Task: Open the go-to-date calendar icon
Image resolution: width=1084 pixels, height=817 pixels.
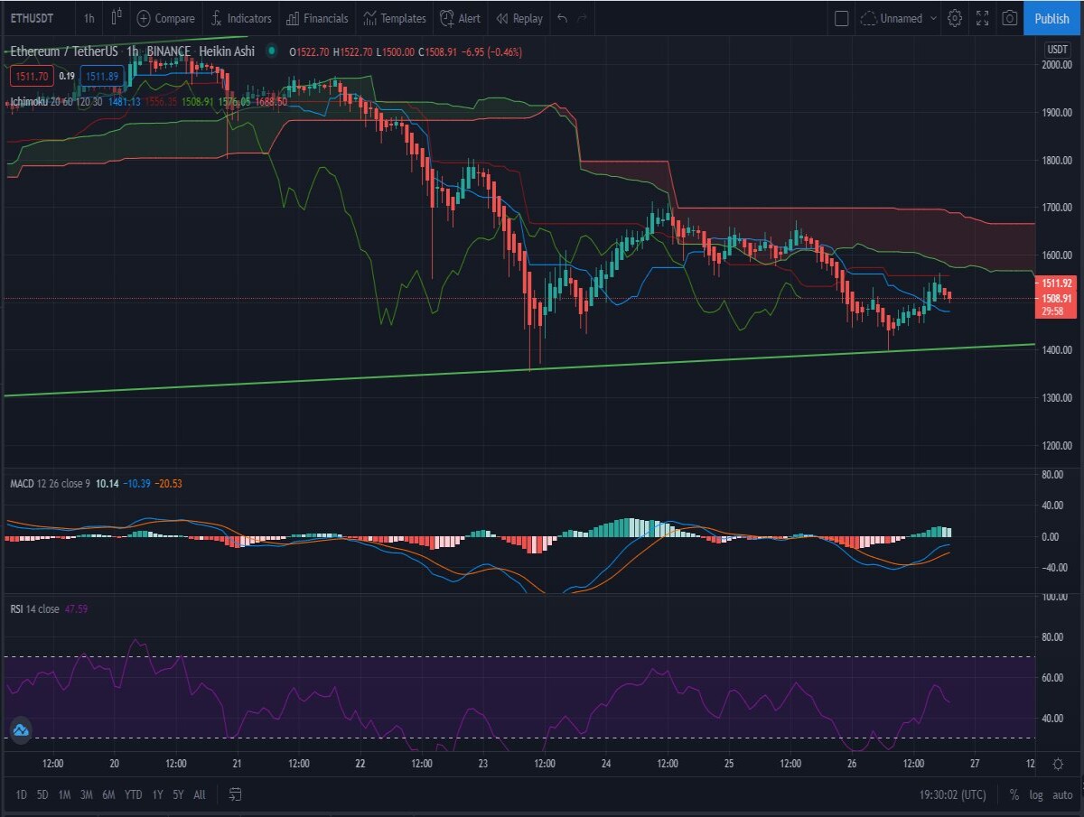Action: click(235, 794)
